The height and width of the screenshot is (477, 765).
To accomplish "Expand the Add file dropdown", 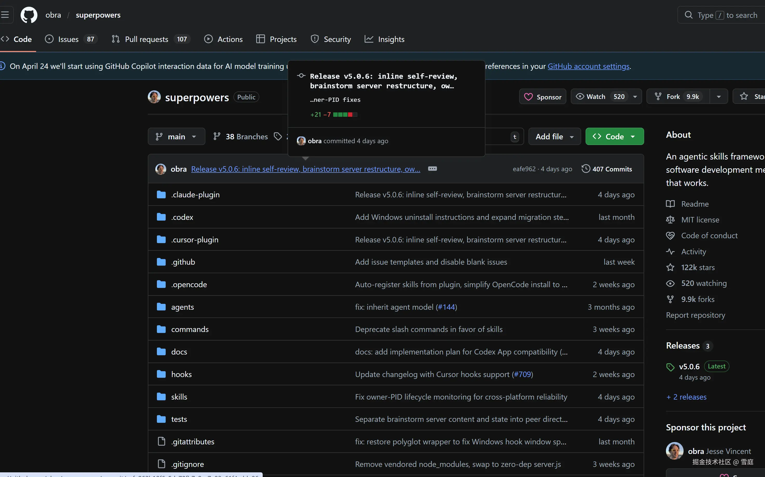I will click(x=554, y=136).
